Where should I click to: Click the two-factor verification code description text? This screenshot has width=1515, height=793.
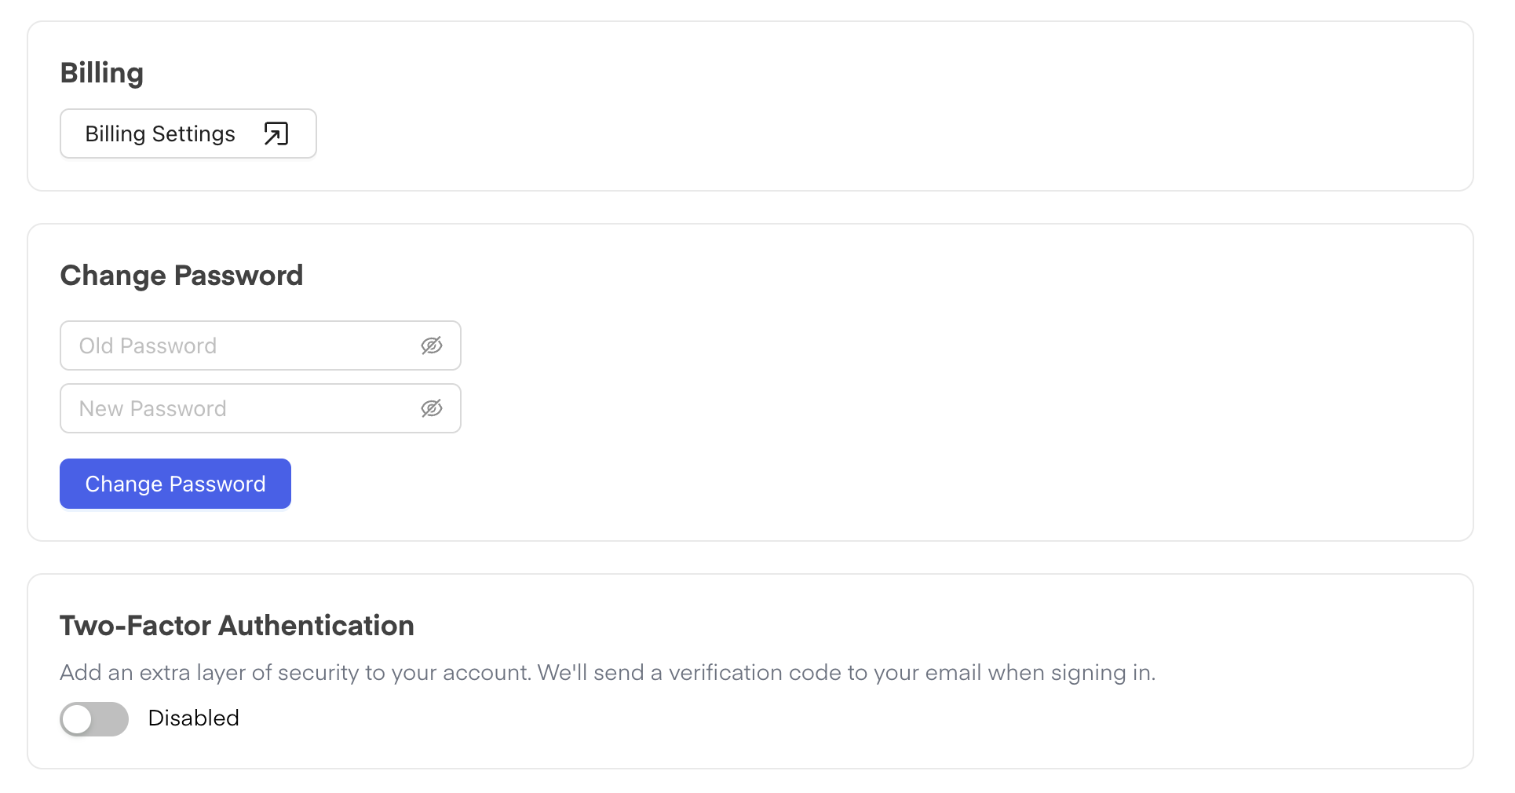(x=608, y=673)
